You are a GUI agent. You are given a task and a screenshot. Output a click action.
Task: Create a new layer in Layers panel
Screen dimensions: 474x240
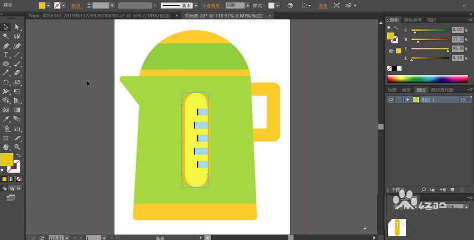point(452,190)
